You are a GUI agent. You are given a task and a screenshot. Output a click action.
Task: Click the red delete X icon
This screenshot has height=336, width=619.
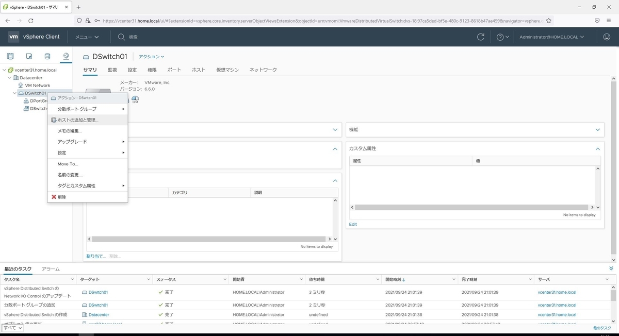click(x=54, y=197)
